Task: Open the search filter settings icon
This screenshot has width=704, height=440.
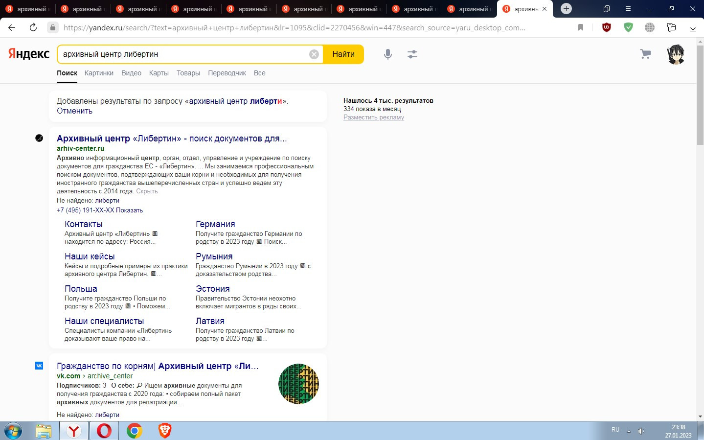Action: 412,54
